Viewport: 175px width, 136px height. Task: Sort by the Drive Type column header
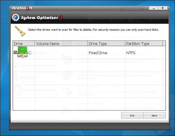107,44
